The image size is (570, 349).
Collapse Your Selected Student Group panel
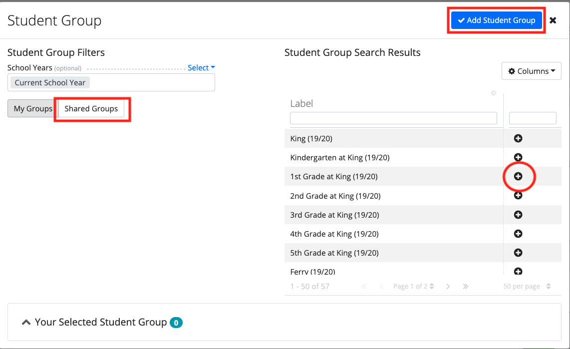coord(26,322)
